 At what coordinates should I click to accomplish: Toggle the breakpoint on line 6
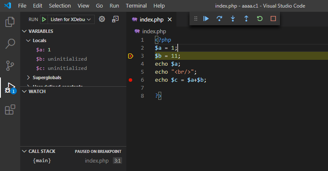131,80
